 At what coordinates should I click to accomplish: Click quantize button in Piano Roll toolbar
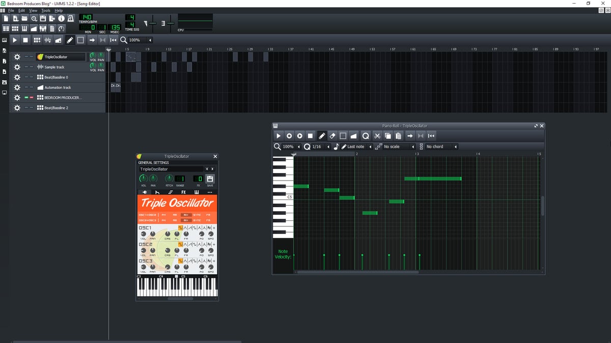click(x=365, y=136)
